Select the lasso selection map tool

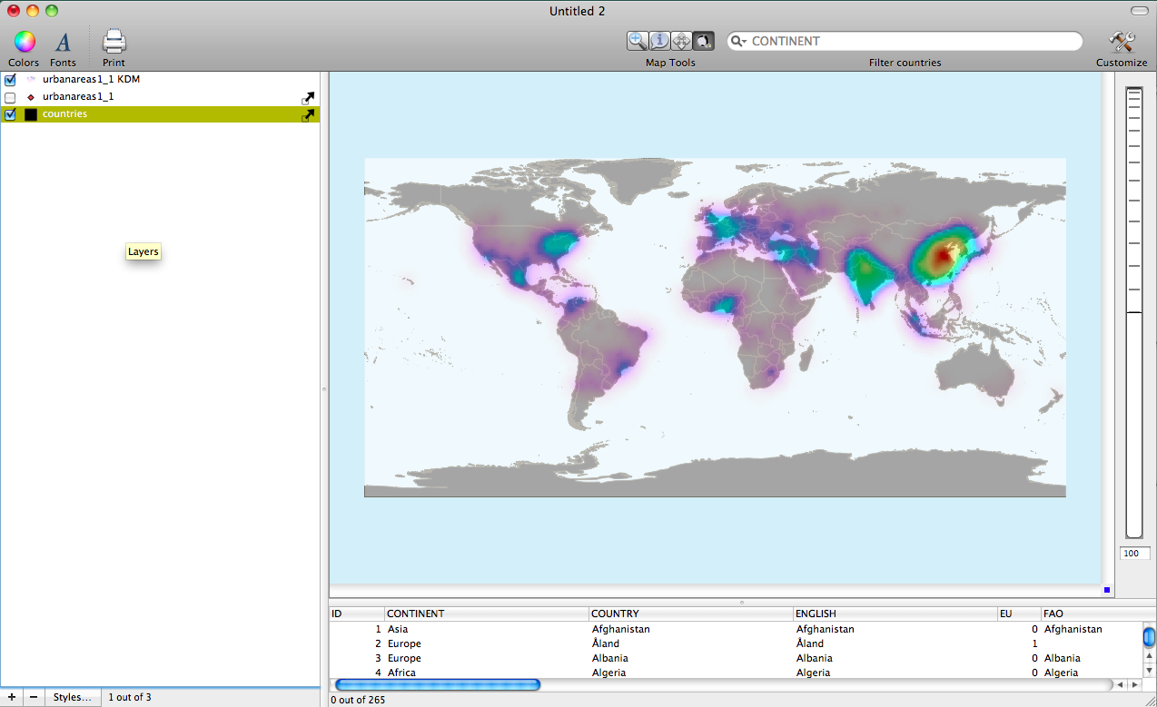pyautogui.click(x=703, y=41)
